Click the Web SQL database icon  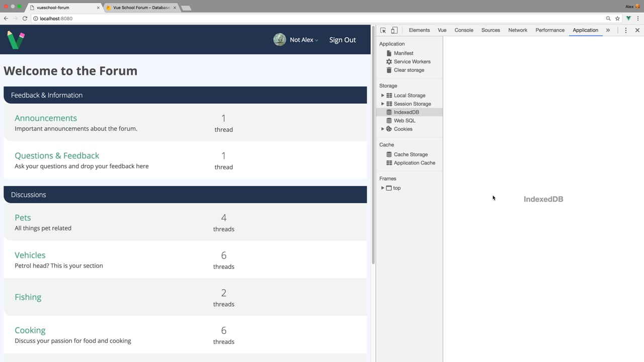[389, 121]
